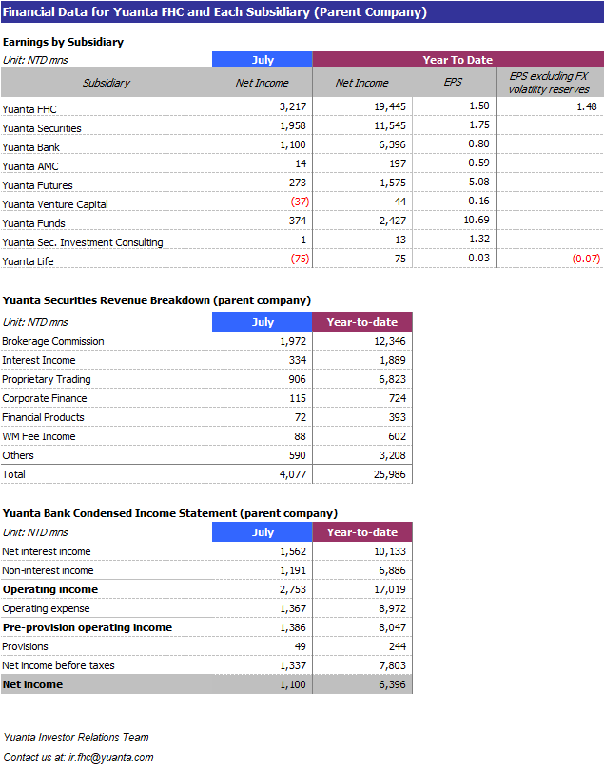Click the 1.48 EPS excluding FX value
Image resolution: width=604 pixels, height=769 pixels.
(x=587, y=106)
